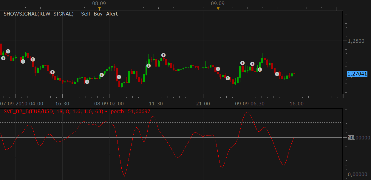Click the 16:00 time axis label
Image resolution: width=371 pixels, height=180 pixels.
296,104
